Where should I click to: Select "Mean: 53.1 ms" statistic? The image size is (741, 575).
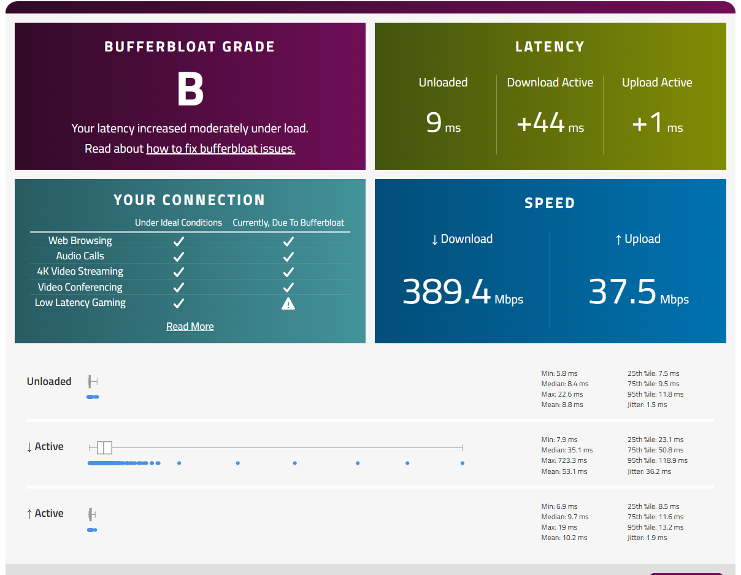coord(564,471)
